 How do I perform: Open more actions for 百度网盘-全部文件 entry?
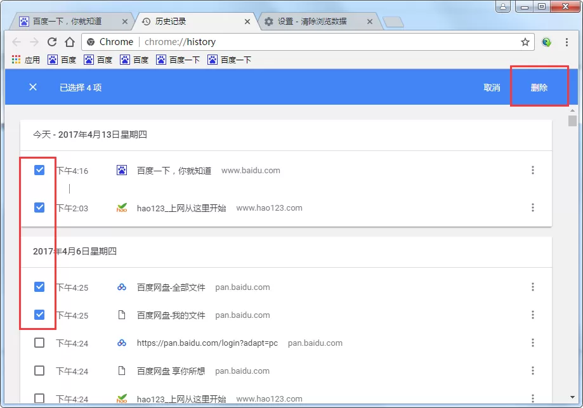(x=533, y=287)
